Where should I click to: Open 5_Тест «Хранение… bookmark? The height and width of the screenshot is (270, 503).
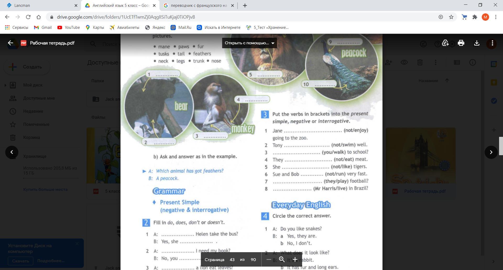tap(267, 28)
